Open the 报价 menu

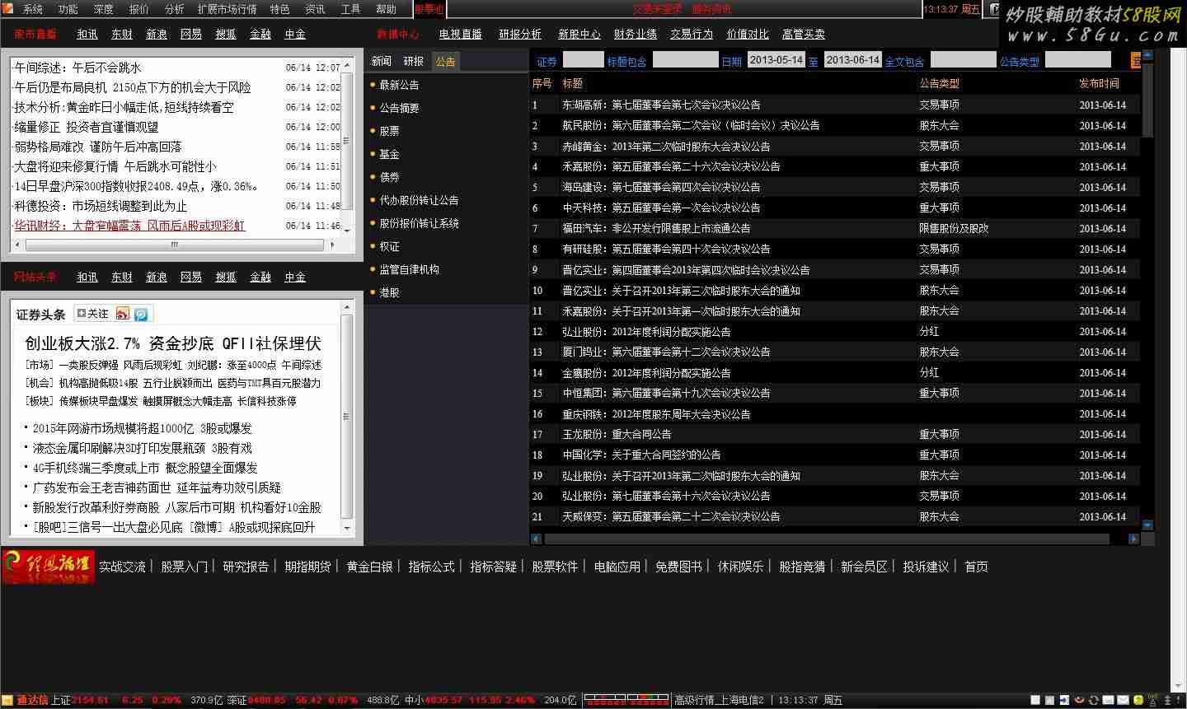point(139,9)
